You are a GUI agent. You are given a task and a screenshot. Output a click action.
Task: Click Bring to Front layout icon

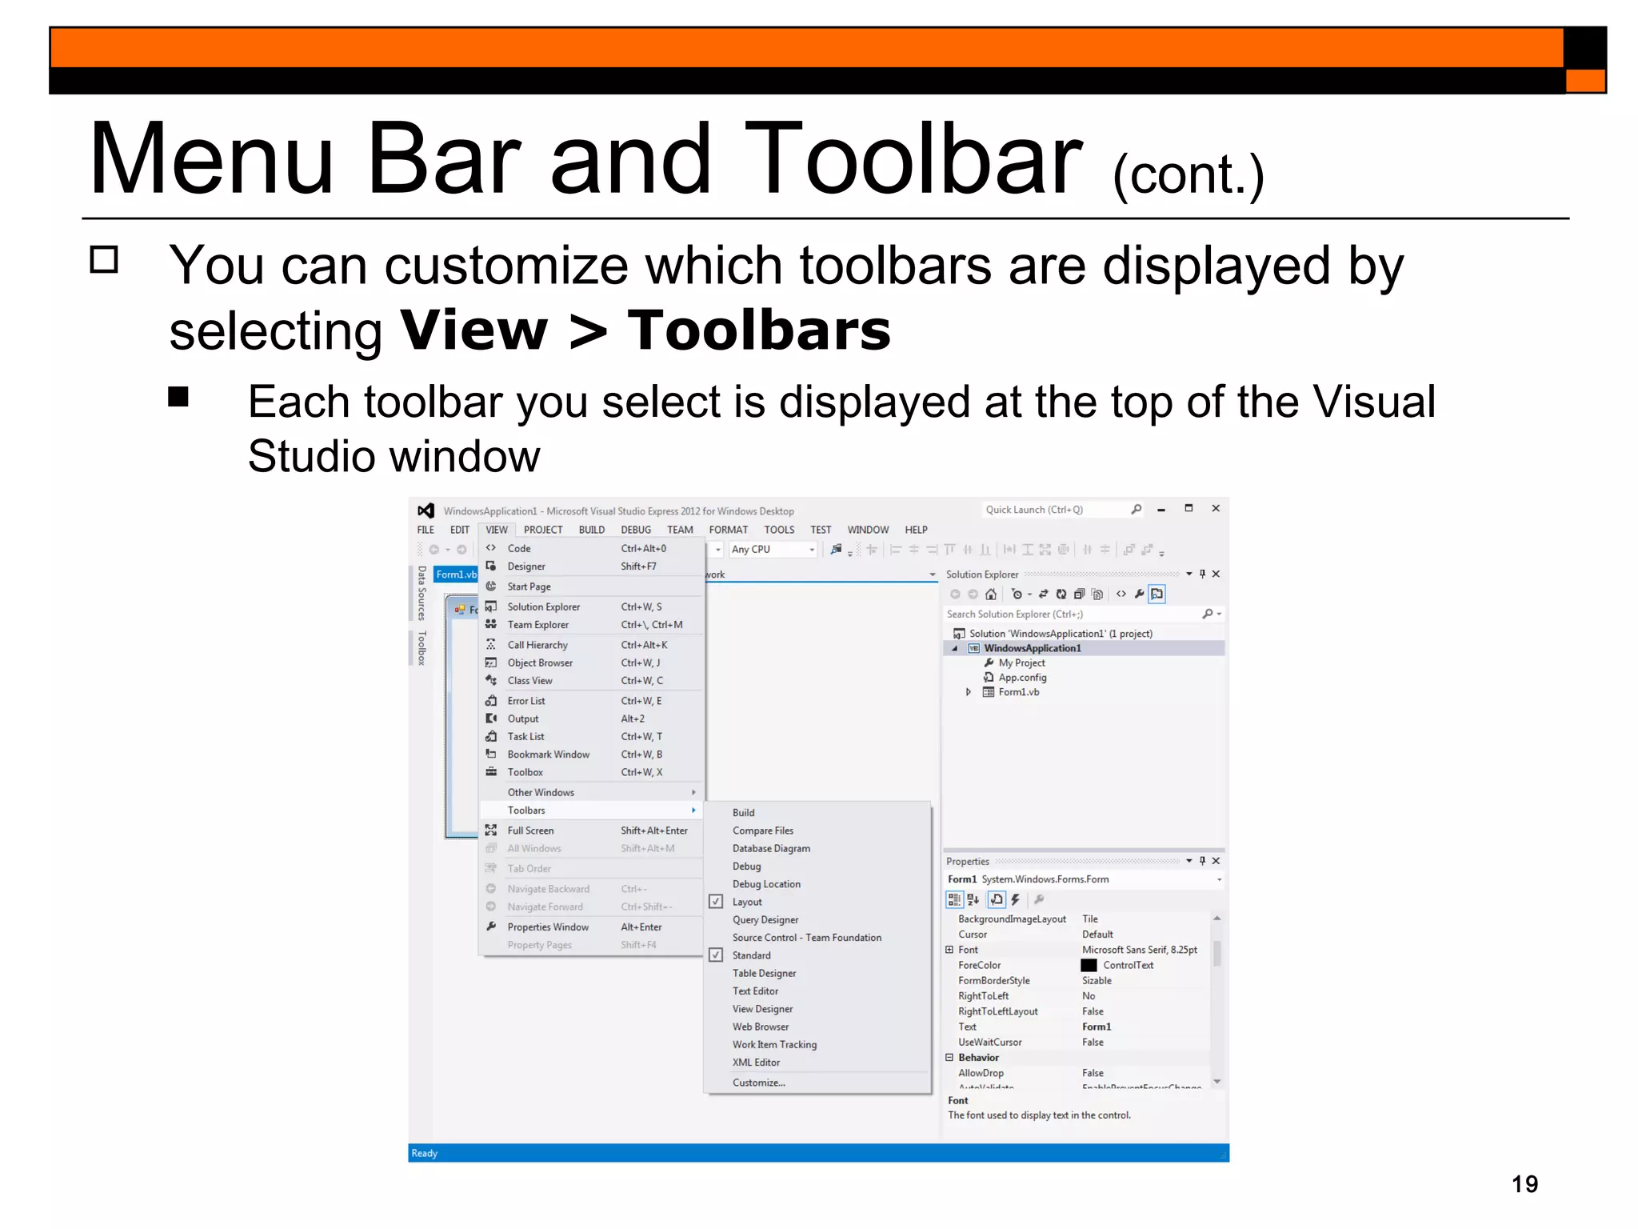[x=1129, y=550]
